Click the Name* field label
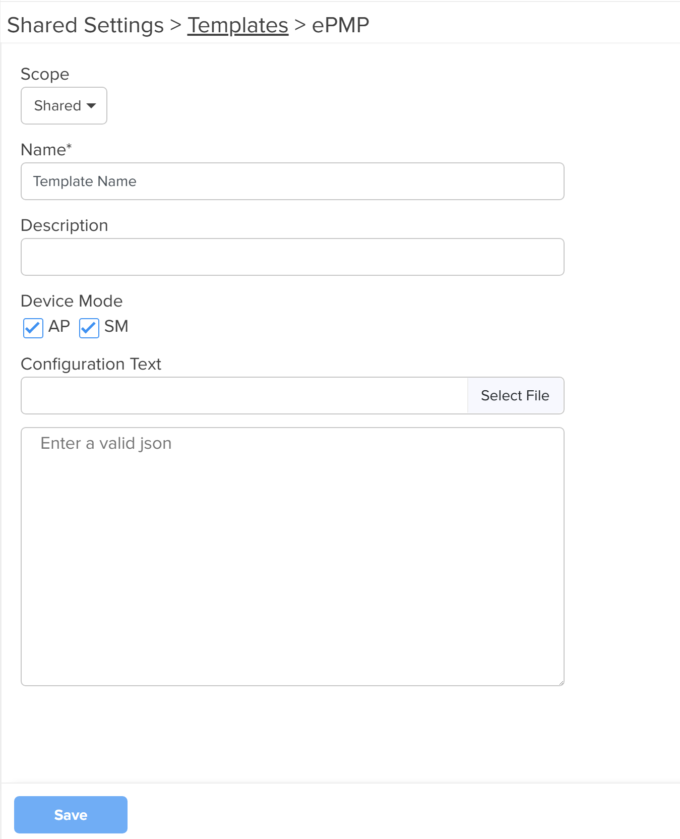This screenshot has width=680, height=839. click(x=46, y=150)
